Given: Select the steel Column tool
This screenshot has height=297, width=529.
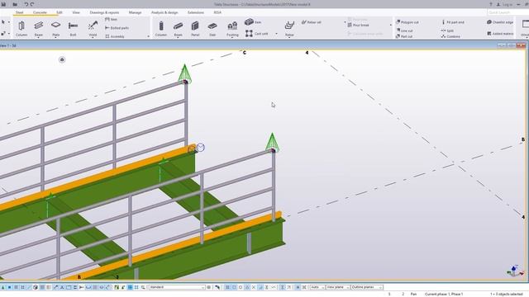Looking at the screenshot, I should [x=21, y=28].
